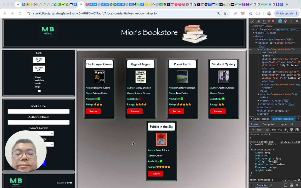Show more DevTools tabs chevron
The width and height of the screenshot is (301, 188).
pos(264,21)
